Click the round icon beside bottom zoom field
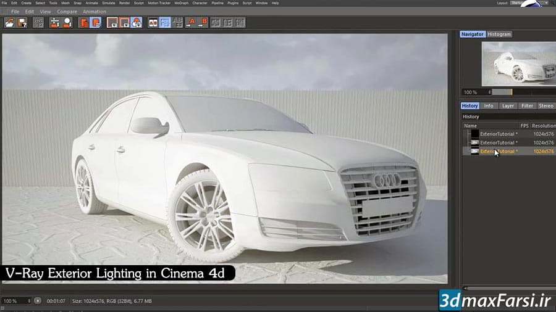 point(38,301)
